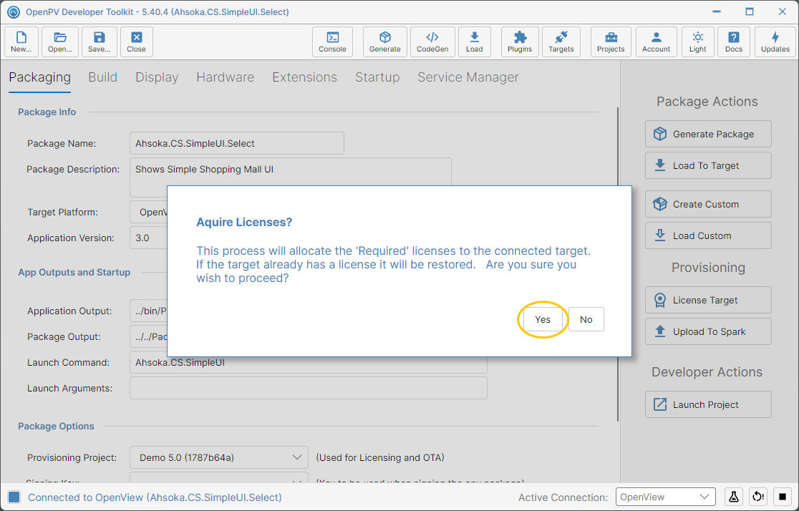Screen dimensions: 799x511
Task: Click the Package Name input field
Action: 237,144
